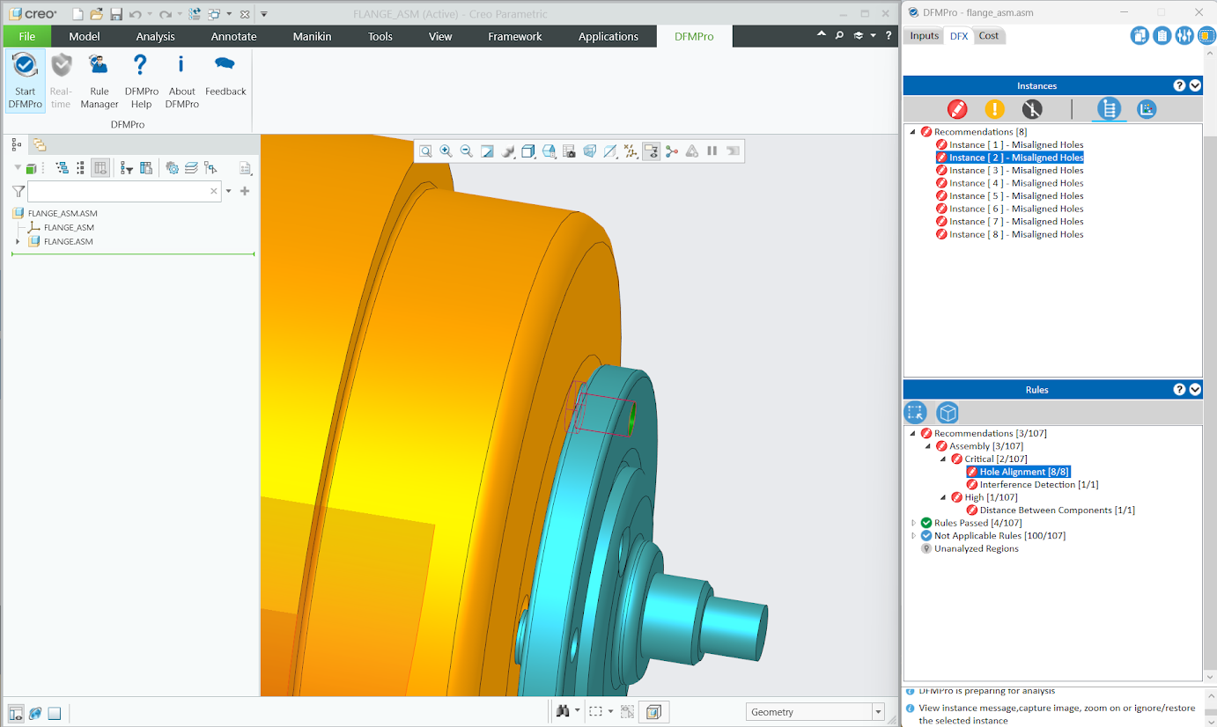Image resolution: width=1217 pixels, height=727 pixels.
Task: Click the model tree filter search field
Action: (x=119, y=191)
